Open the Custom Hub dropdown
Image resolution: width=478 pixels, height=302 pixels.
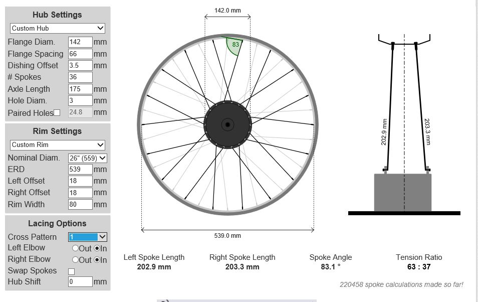point(57,28)
